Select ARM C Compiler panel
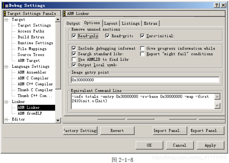 [x=33, y=78]
